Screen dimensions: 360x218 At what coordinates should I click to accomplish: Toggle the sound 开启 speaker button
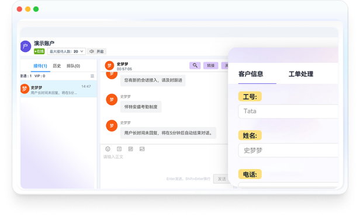pos(96,51)
